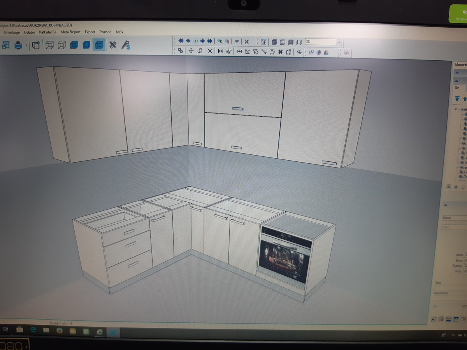467x350 pixels.
Task: Select the wireframe cube view mode
Action: pos(49,45)
